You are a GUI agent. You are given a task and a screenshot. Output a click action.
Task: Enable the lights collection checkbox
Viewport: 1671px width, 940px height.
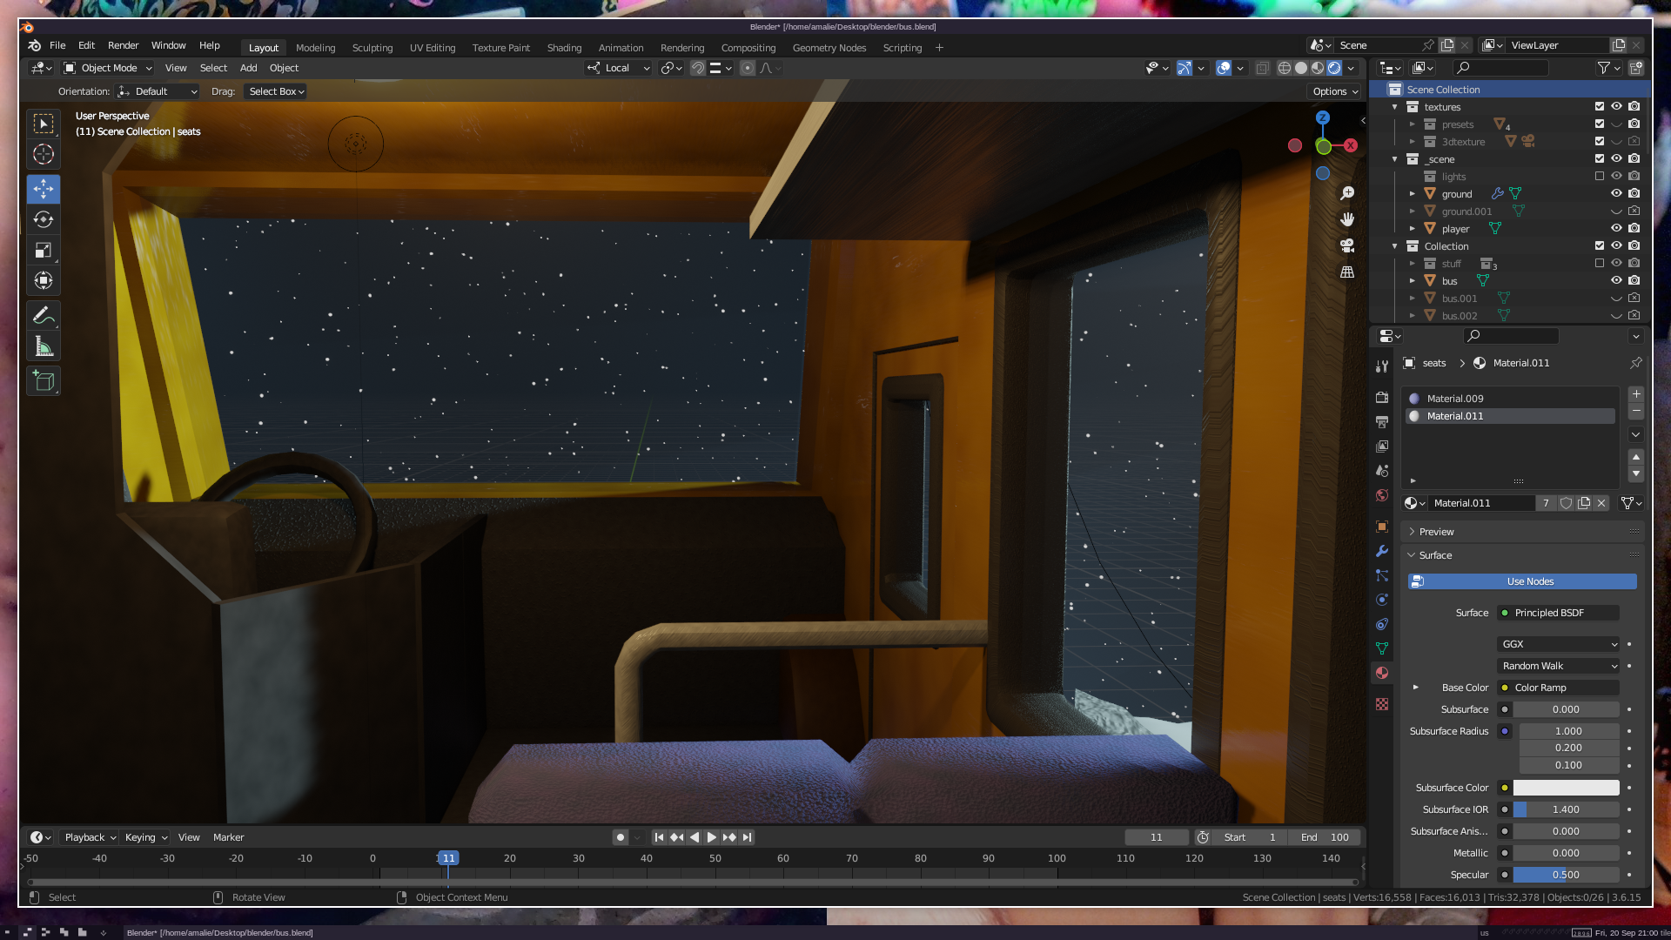[x=1599, y=176]
